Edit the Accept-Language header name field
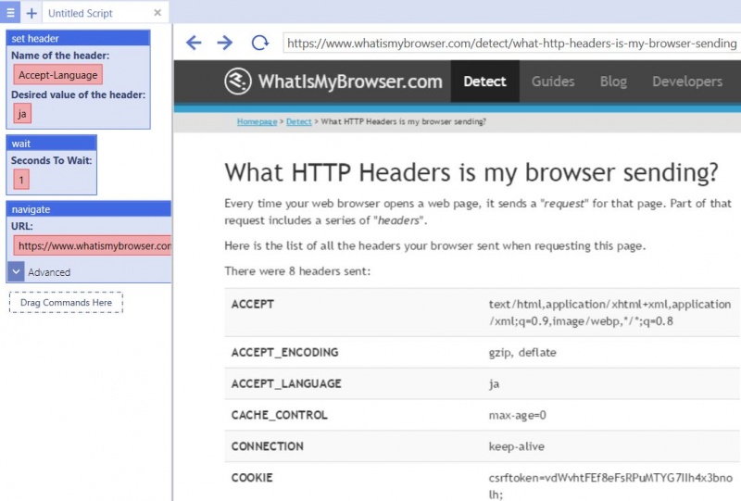The image size is (741, 501). [x=58, y=75]
